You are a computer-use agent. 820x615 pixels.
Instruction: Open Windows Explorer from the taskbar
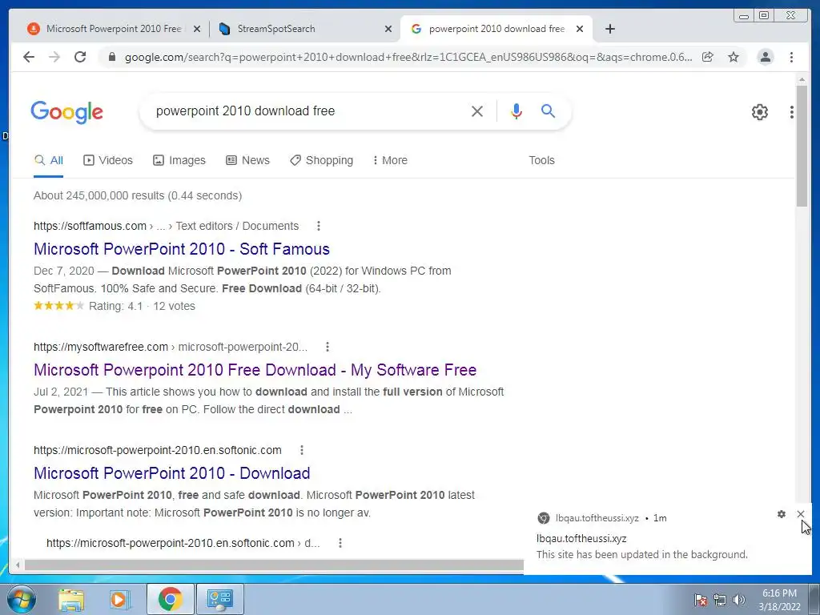[x=71, y=599]
